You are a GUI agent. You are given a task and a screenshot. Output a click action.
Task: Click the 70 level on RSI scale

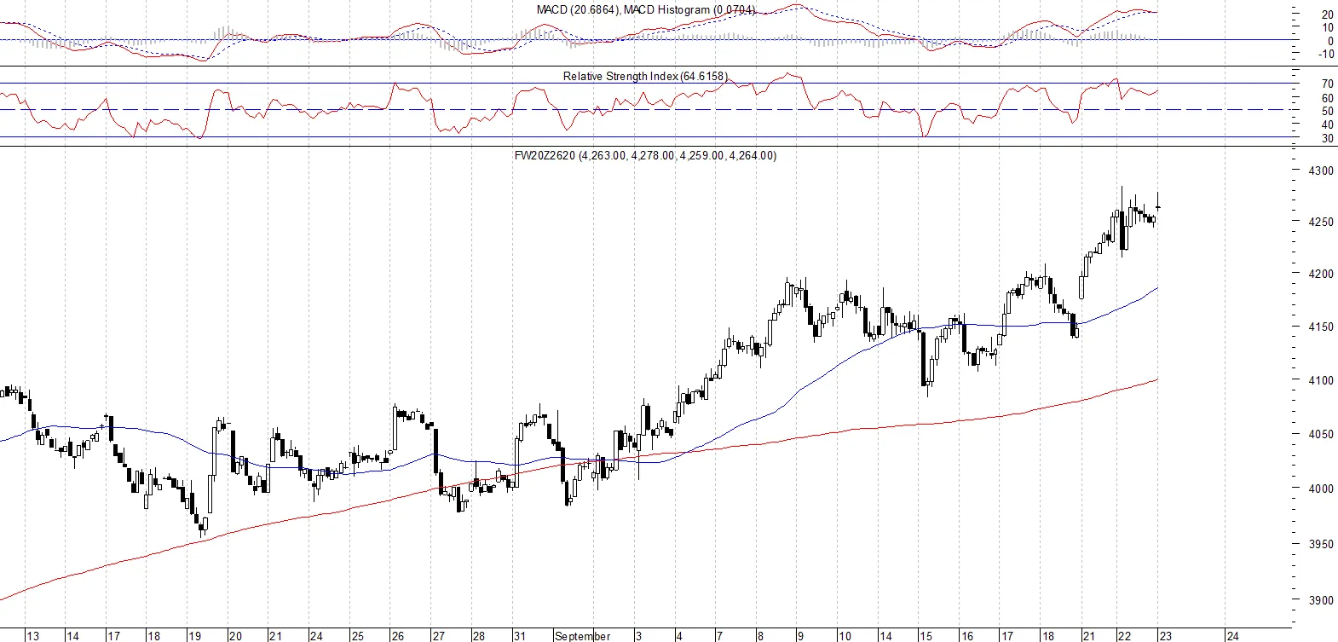(x=1328, y=84)
